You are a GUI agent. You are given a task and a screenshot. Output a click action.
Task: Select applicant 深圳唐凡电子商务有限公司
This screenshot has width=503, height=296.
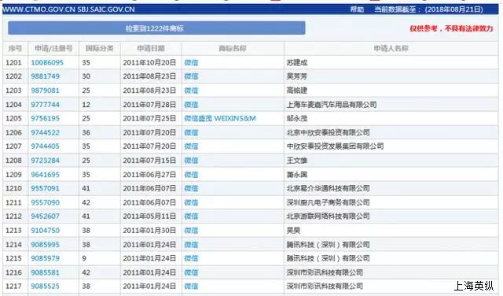(x=328, y=203)
